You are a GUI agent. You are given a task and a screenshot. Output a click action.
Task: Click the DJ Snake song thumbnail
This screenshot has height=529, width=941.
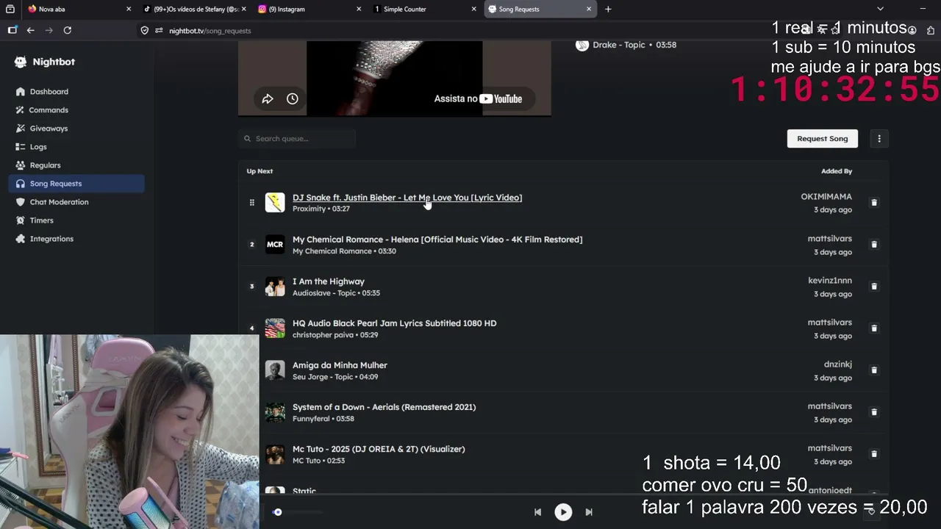click(275, 203)
